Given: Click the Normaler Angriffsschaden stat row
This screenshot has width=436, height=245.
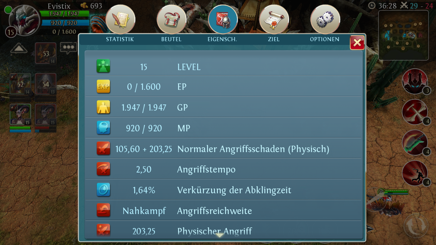Looking at the screenshot, I should pos(223,149).
